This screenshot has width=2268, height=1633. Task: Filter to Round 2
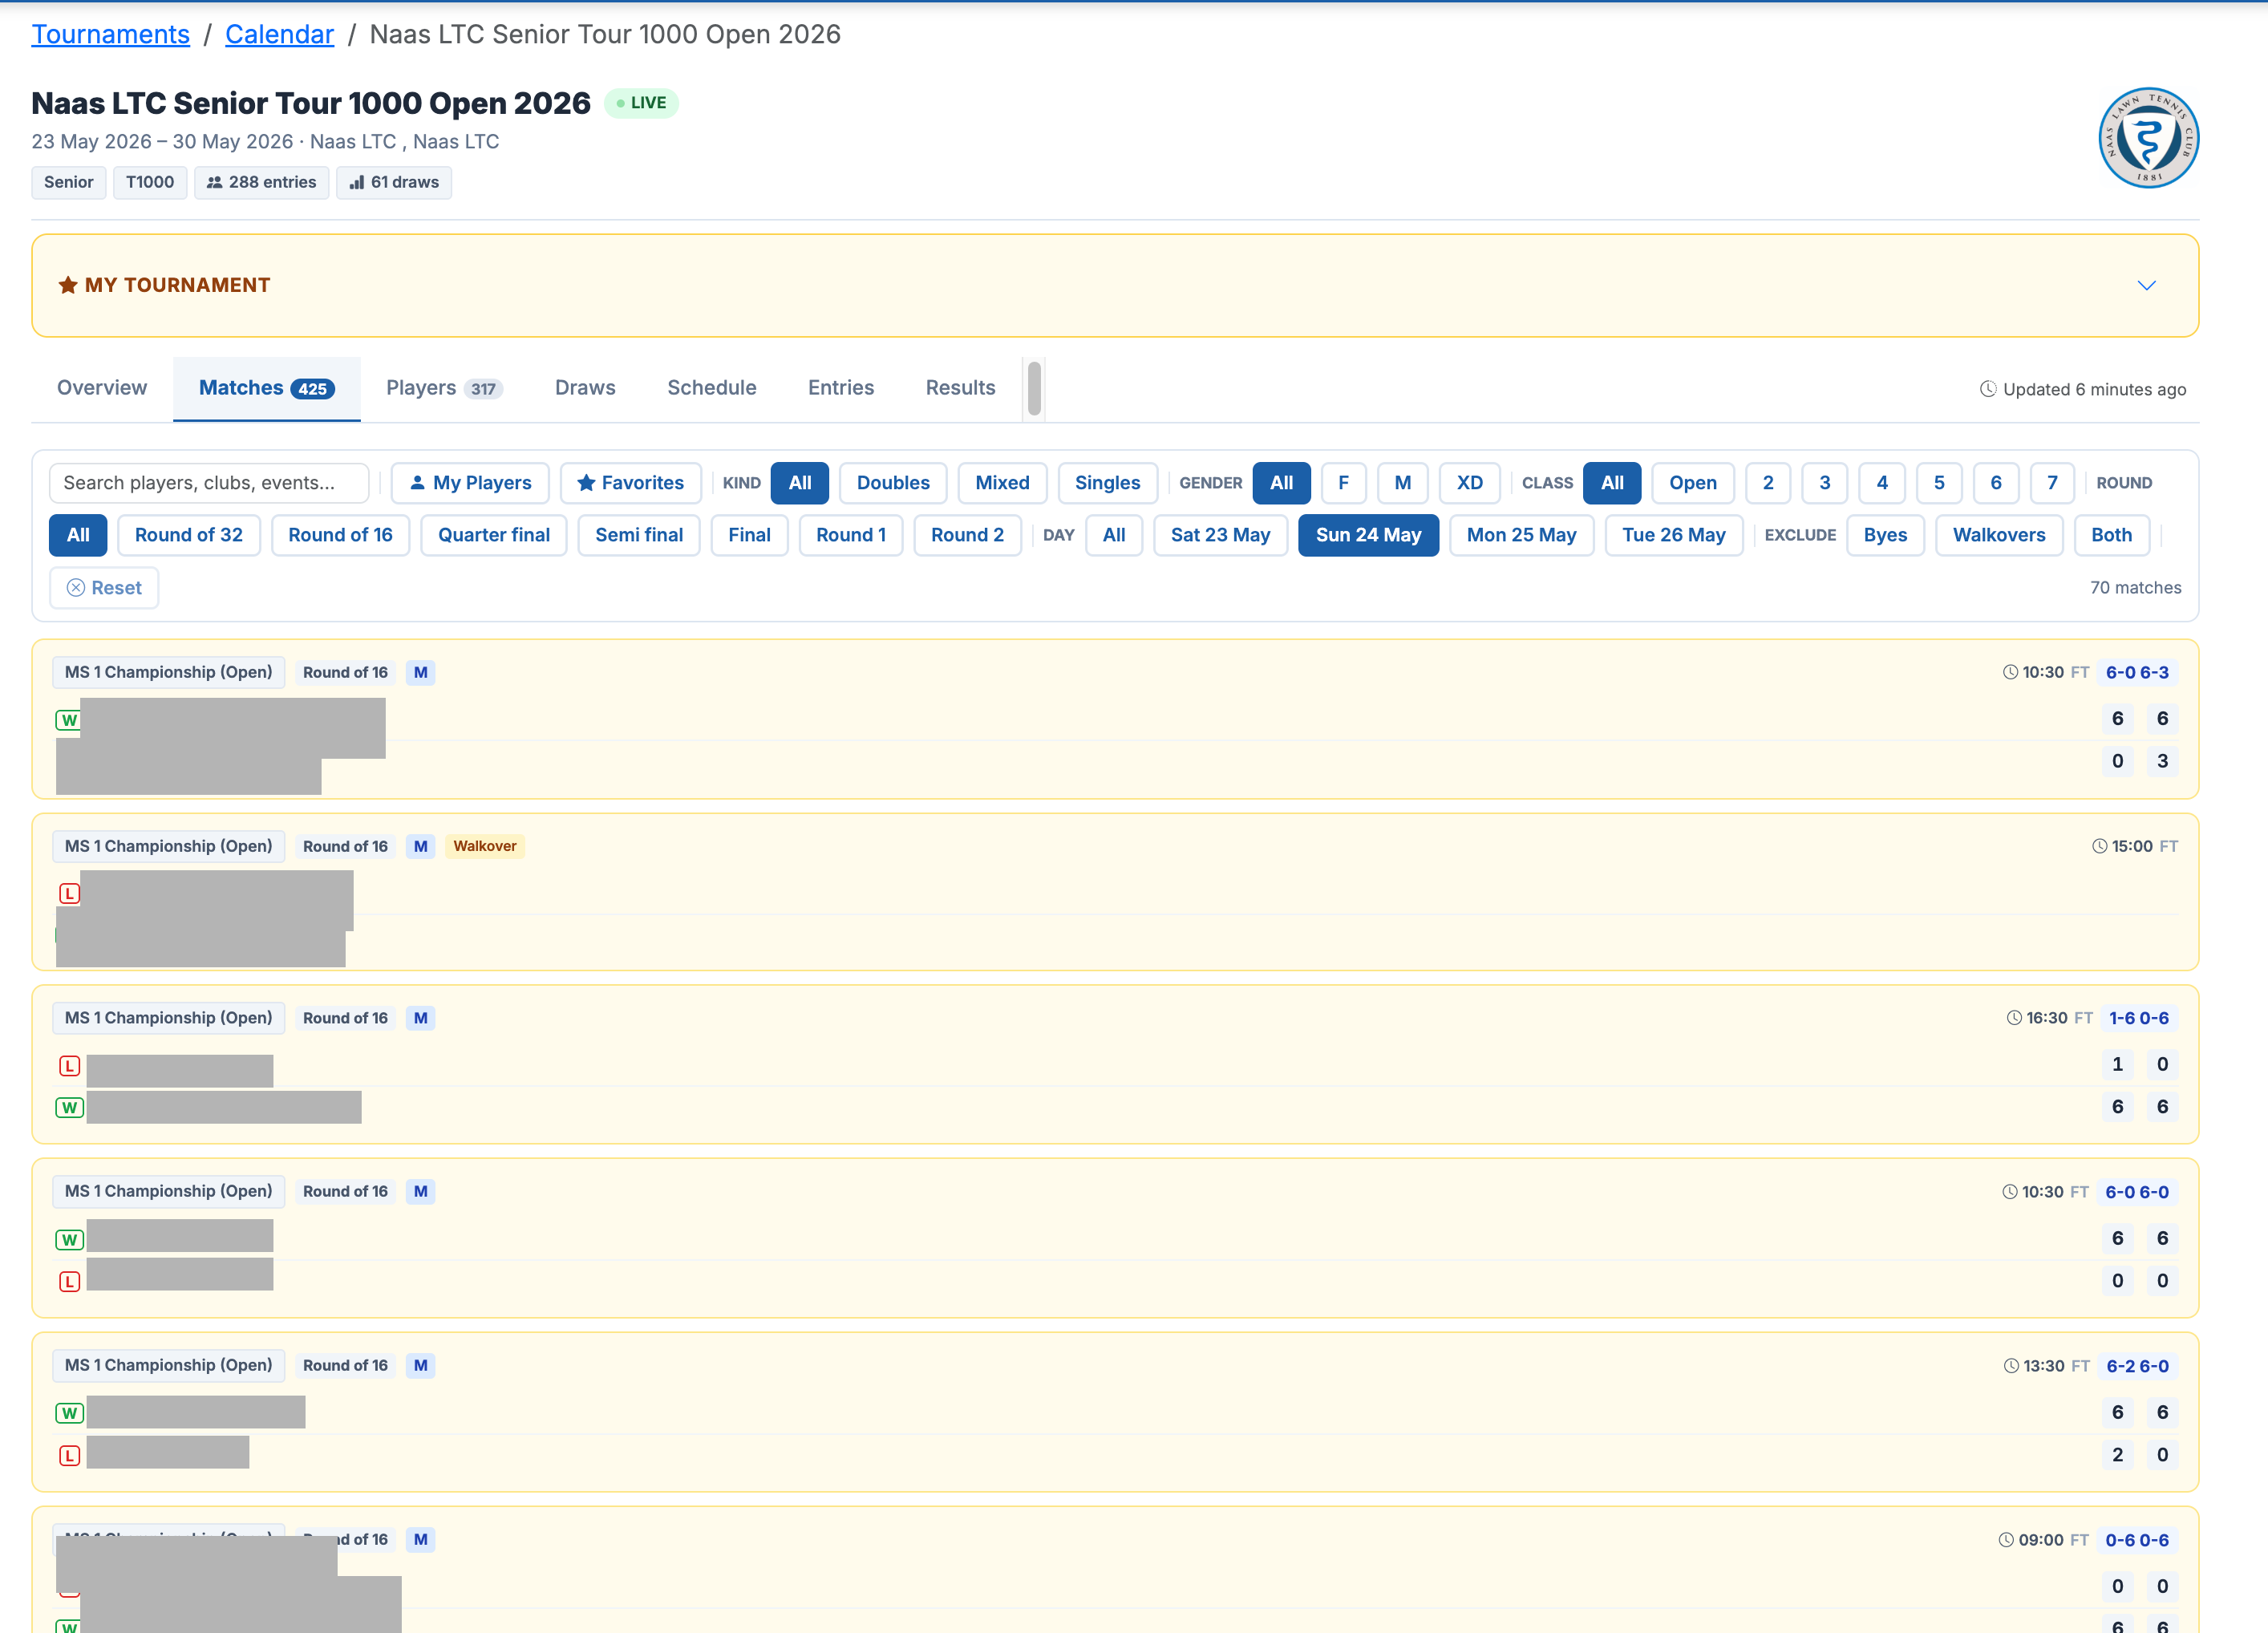967,535
